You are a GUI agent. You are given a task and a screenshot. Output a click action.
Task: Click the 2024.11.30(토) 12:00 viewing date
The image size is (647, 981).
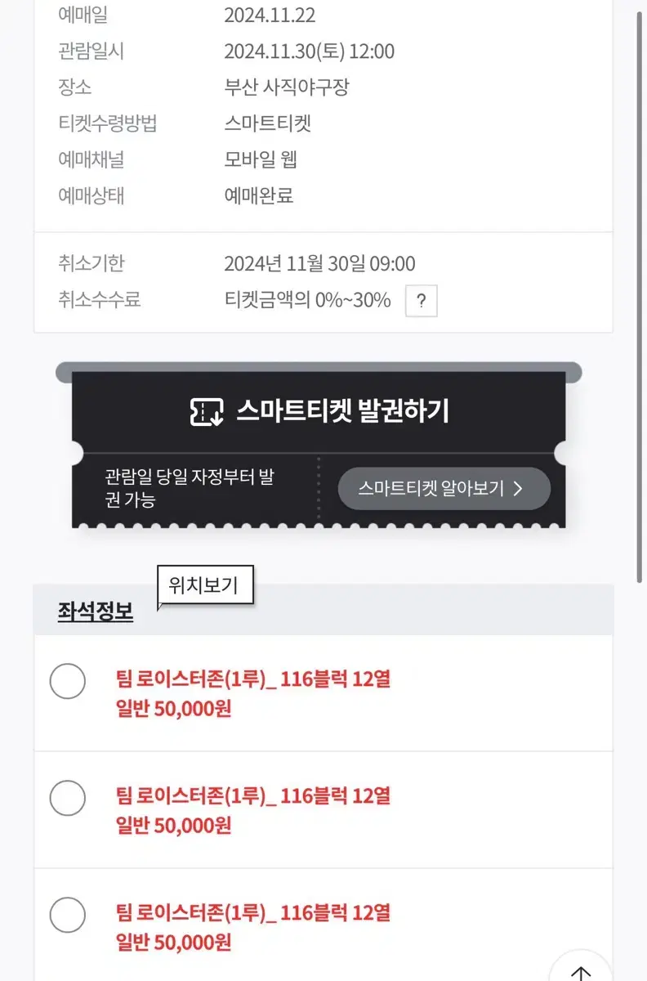[310, 52]
